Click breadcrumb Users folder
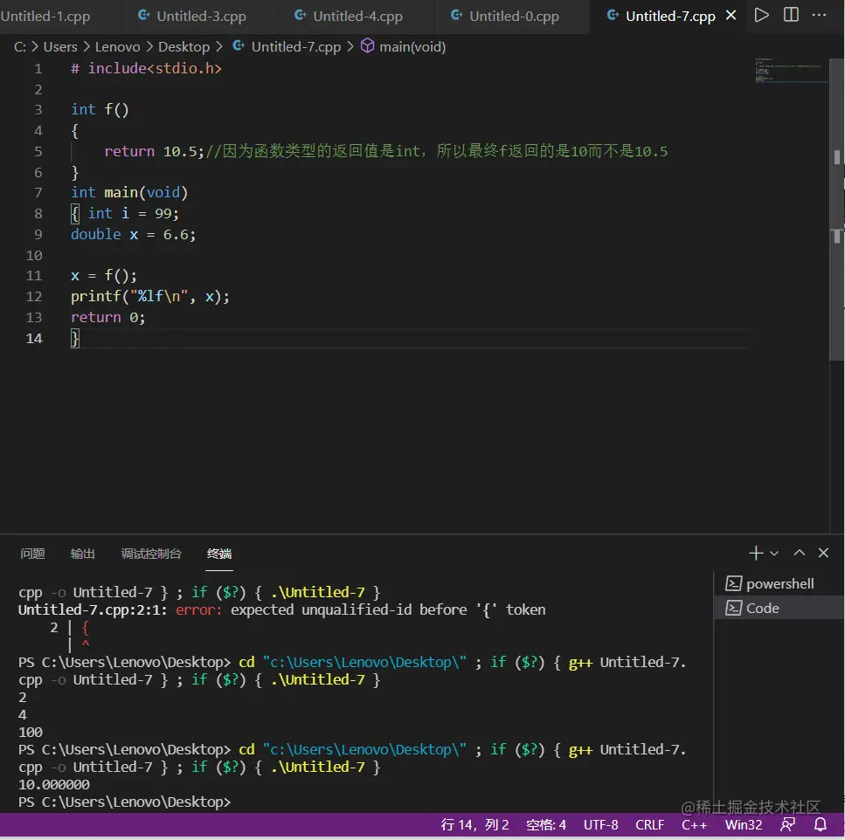Viewport: 845px width, 840px height. [60, 47]
